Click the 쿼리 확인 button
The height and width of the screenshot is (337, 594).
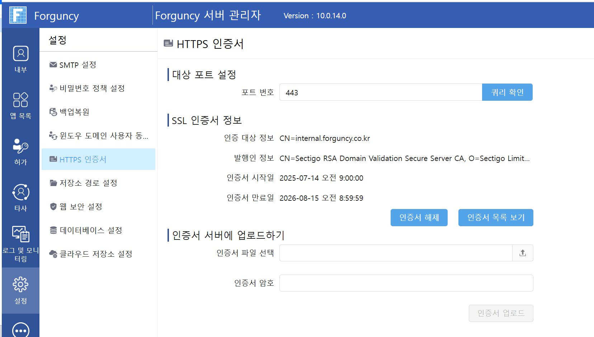pos(507,92)
